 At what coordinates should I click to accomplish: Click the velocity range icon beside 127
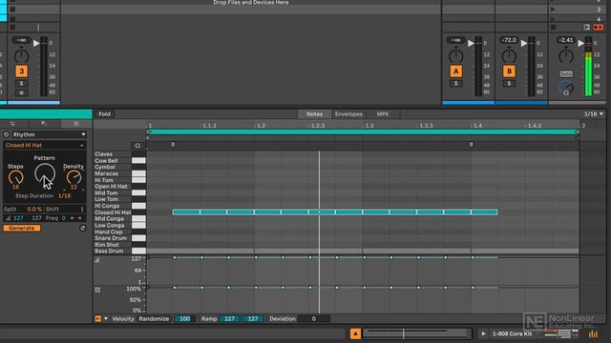[x=8, y=218]
